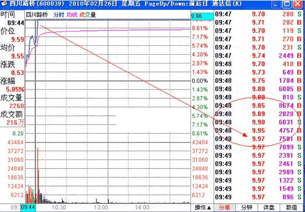
Task: Select the 均线 legend label
Action: pos(72,15)
